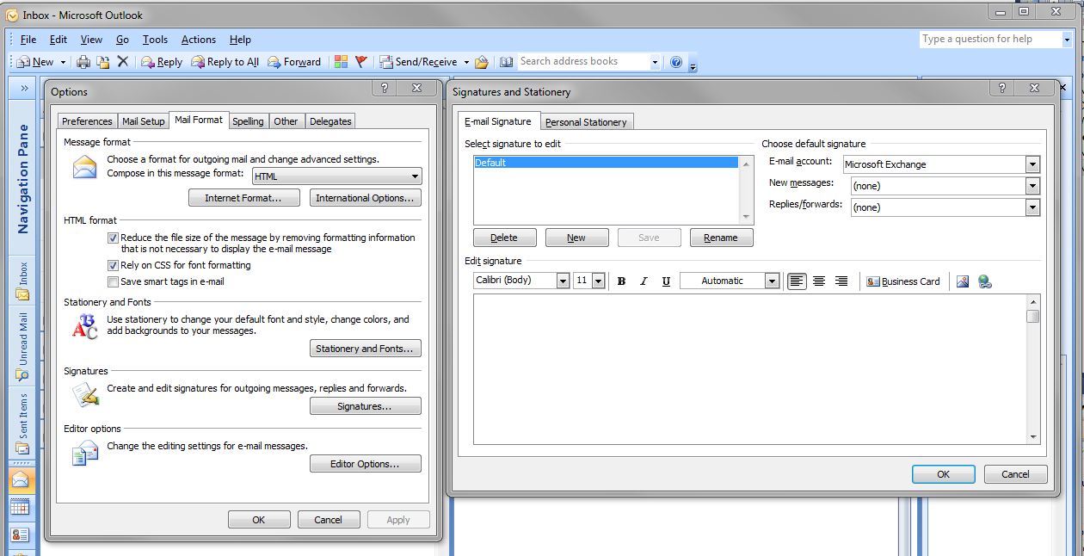Click the open envelope icon after Send/Receive

click(x=482, y=62)
